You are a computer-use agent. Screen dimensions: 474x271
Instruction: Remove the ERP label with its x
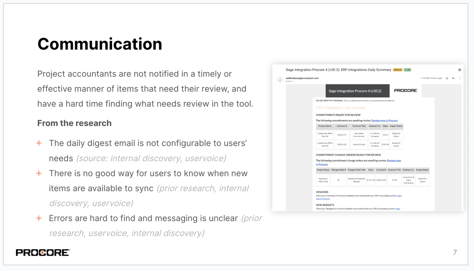click(410, 70)
